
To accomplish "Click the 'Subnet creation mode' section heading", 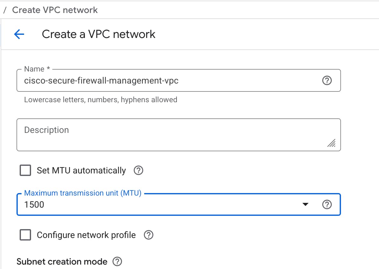I will pyautogui.click(x=62, y=262).
